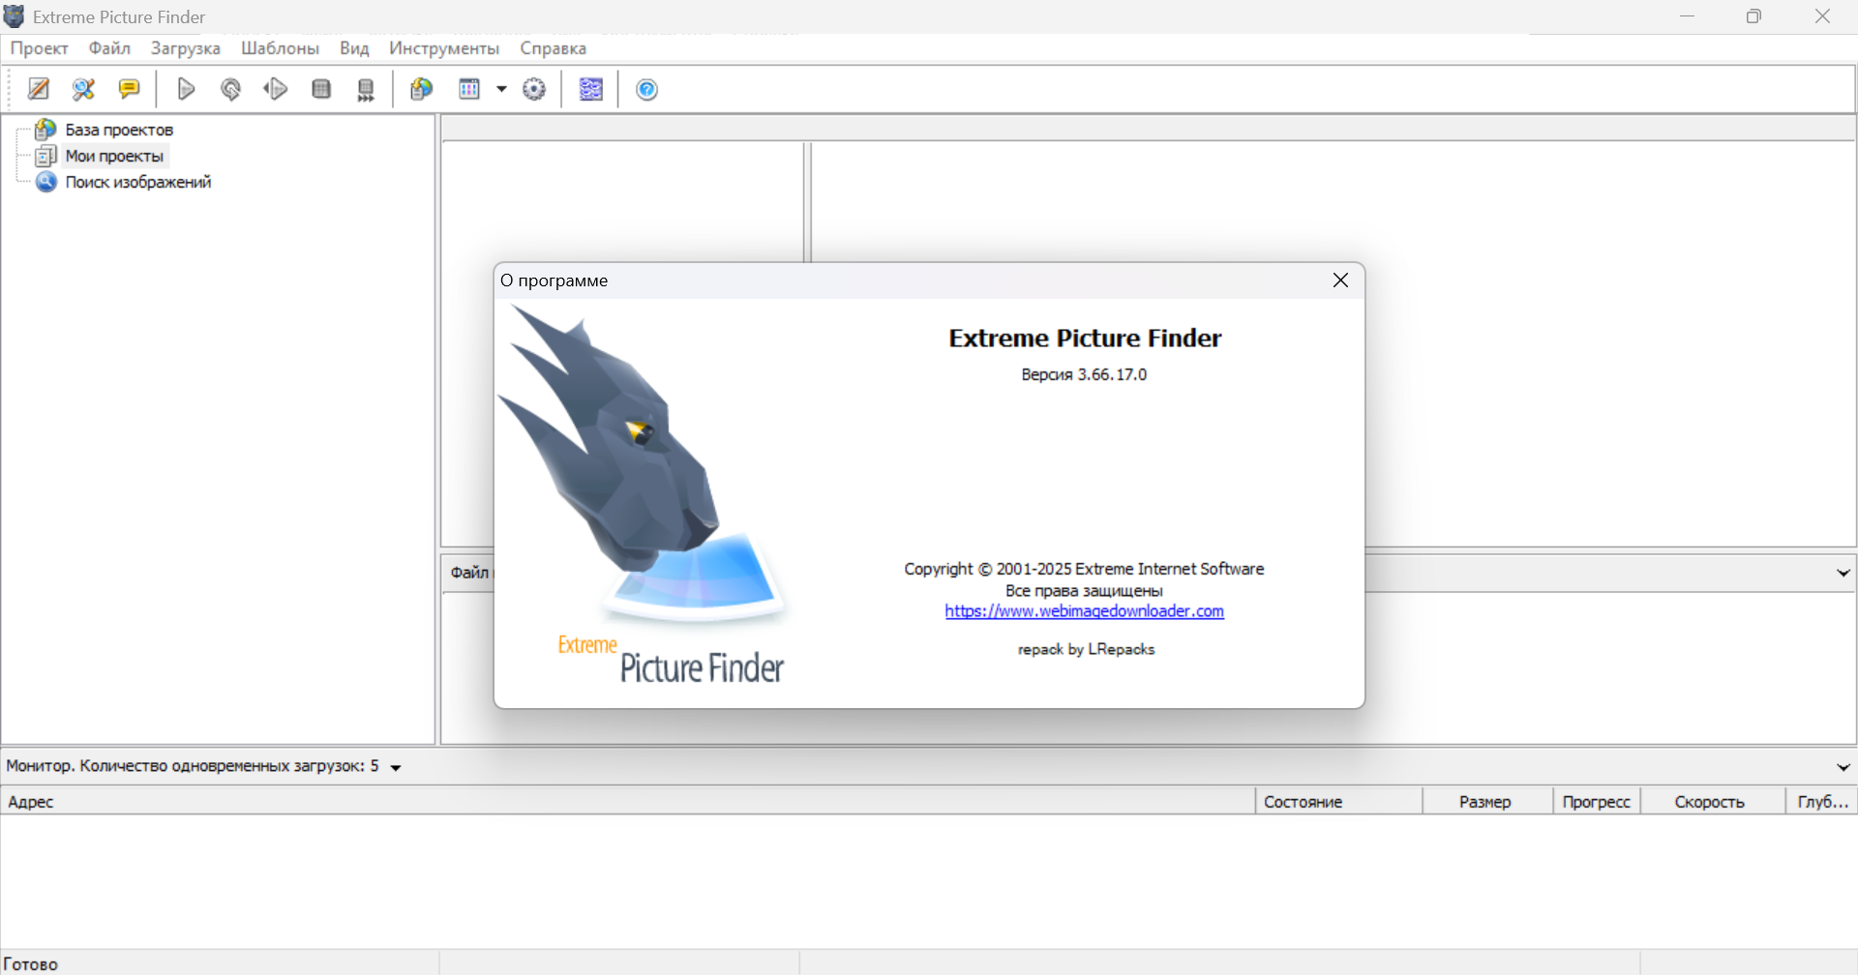1858x975 pixels.
Task: Click the Скорость column header
Action: coord(1713,802)
